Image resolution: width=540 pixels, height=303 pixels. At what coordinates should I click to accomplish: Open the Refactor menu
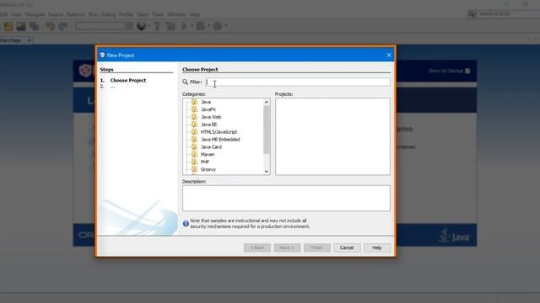(76, 15)
